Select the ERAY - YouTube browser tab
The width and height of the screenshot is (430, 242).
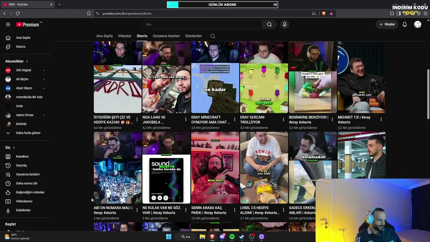(x=28, y=4)
